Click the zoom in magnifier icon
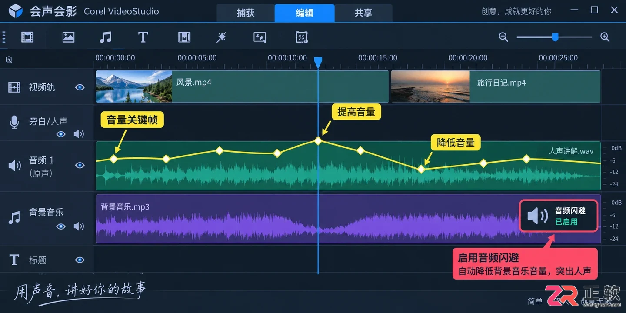This screenshot has width=626, height=313. click(605, 37)
